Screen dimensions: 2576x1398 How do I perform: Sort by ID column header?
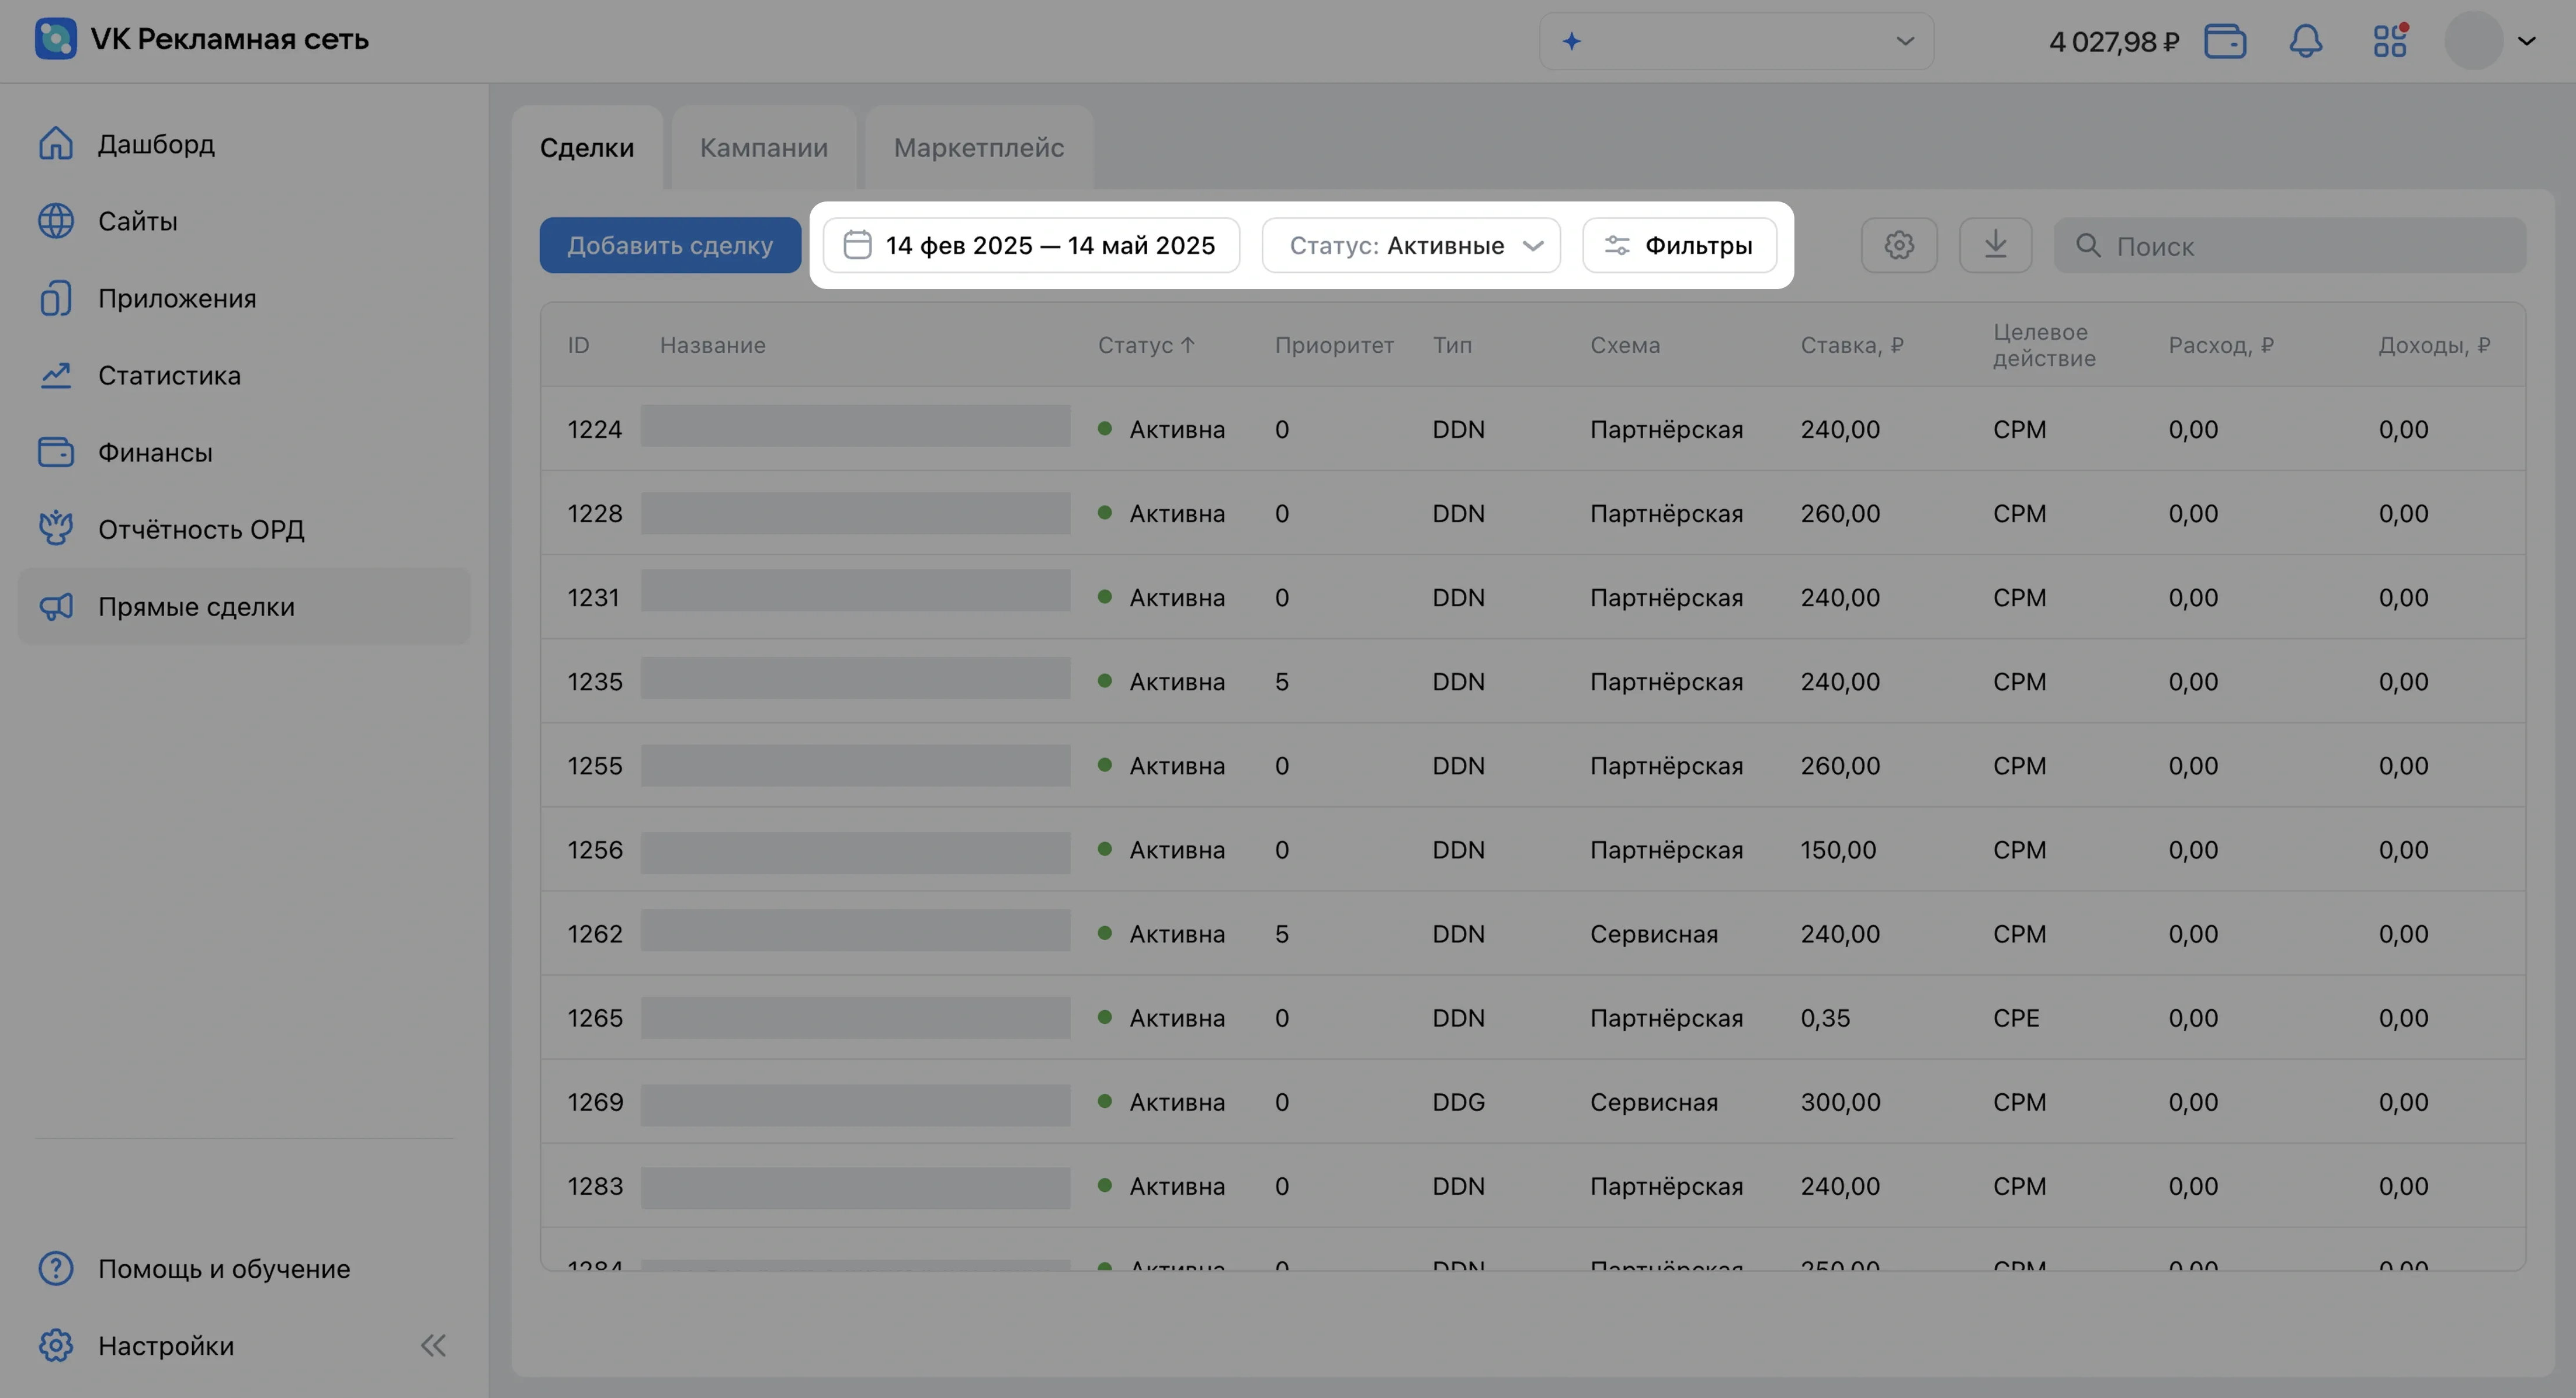tap(578, 345)
